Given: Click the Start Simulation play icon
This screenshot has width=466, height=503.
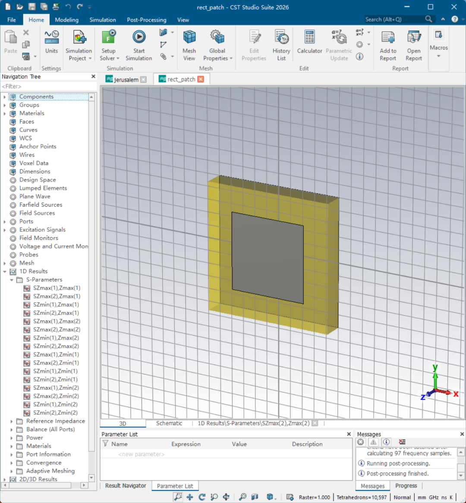Looking at the screenshot, I should (139, 37).
